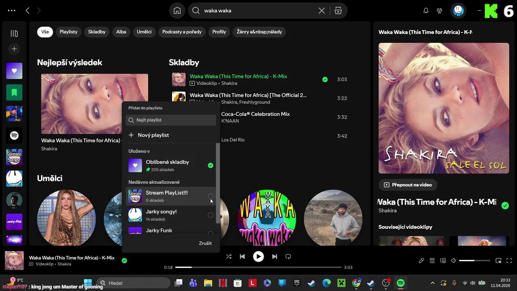
Task: Select the Playlisty filter tab
Action: 69,32
